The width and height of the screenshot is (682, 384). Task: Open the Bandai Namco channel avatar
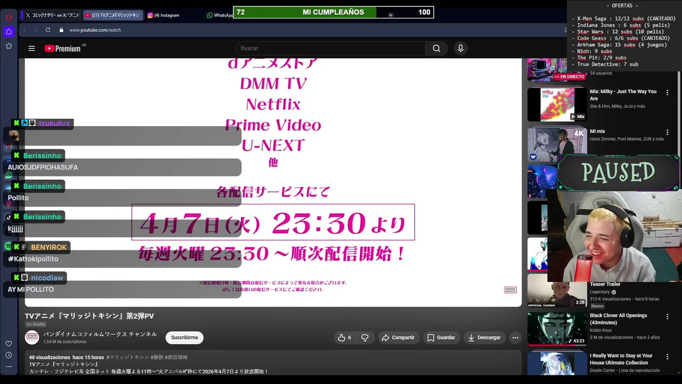pyautogui.click(x=32, y=338)
